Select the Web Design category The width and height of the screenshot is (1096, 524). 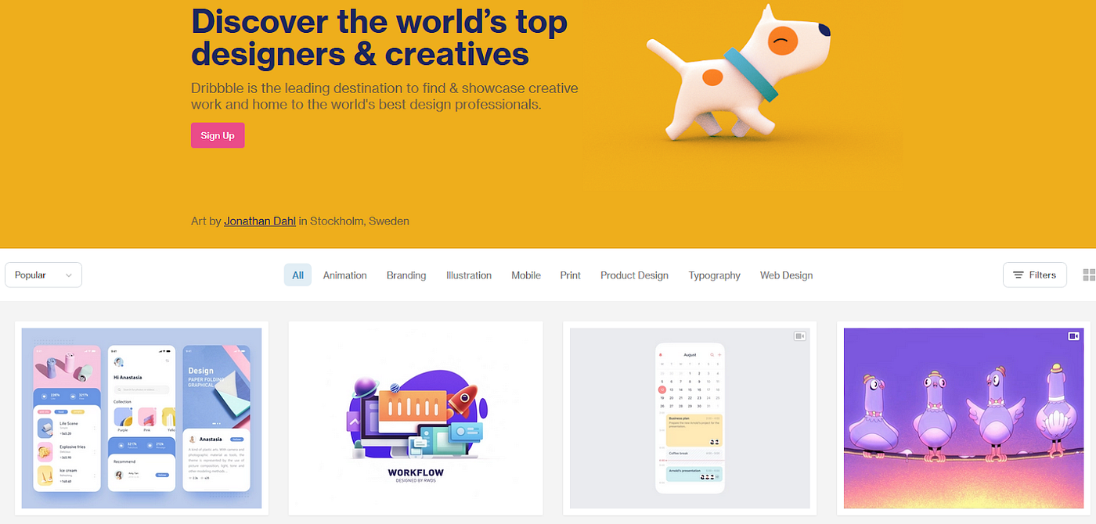pos(787,275)
